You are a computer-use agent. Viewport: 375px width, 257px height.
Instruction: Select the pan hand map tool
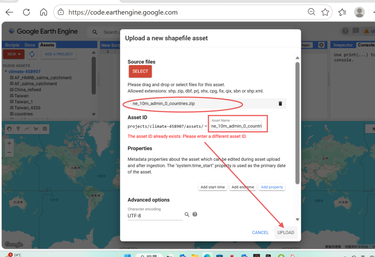[x=9, y=129]
